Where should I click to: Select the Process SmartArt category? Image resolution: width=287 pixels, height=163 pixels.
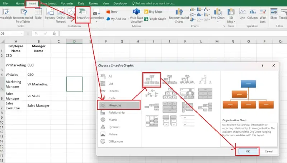[113, 91]
